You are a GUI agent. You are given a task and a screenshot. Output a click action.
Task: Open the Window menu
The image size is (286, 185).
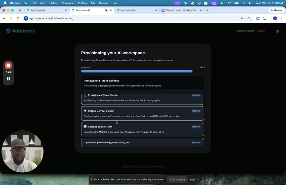tap(103, 3)
